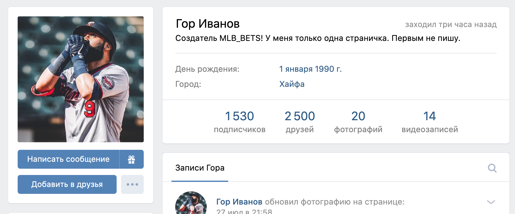
Task: Open the large profile photo
Action: 81,79
